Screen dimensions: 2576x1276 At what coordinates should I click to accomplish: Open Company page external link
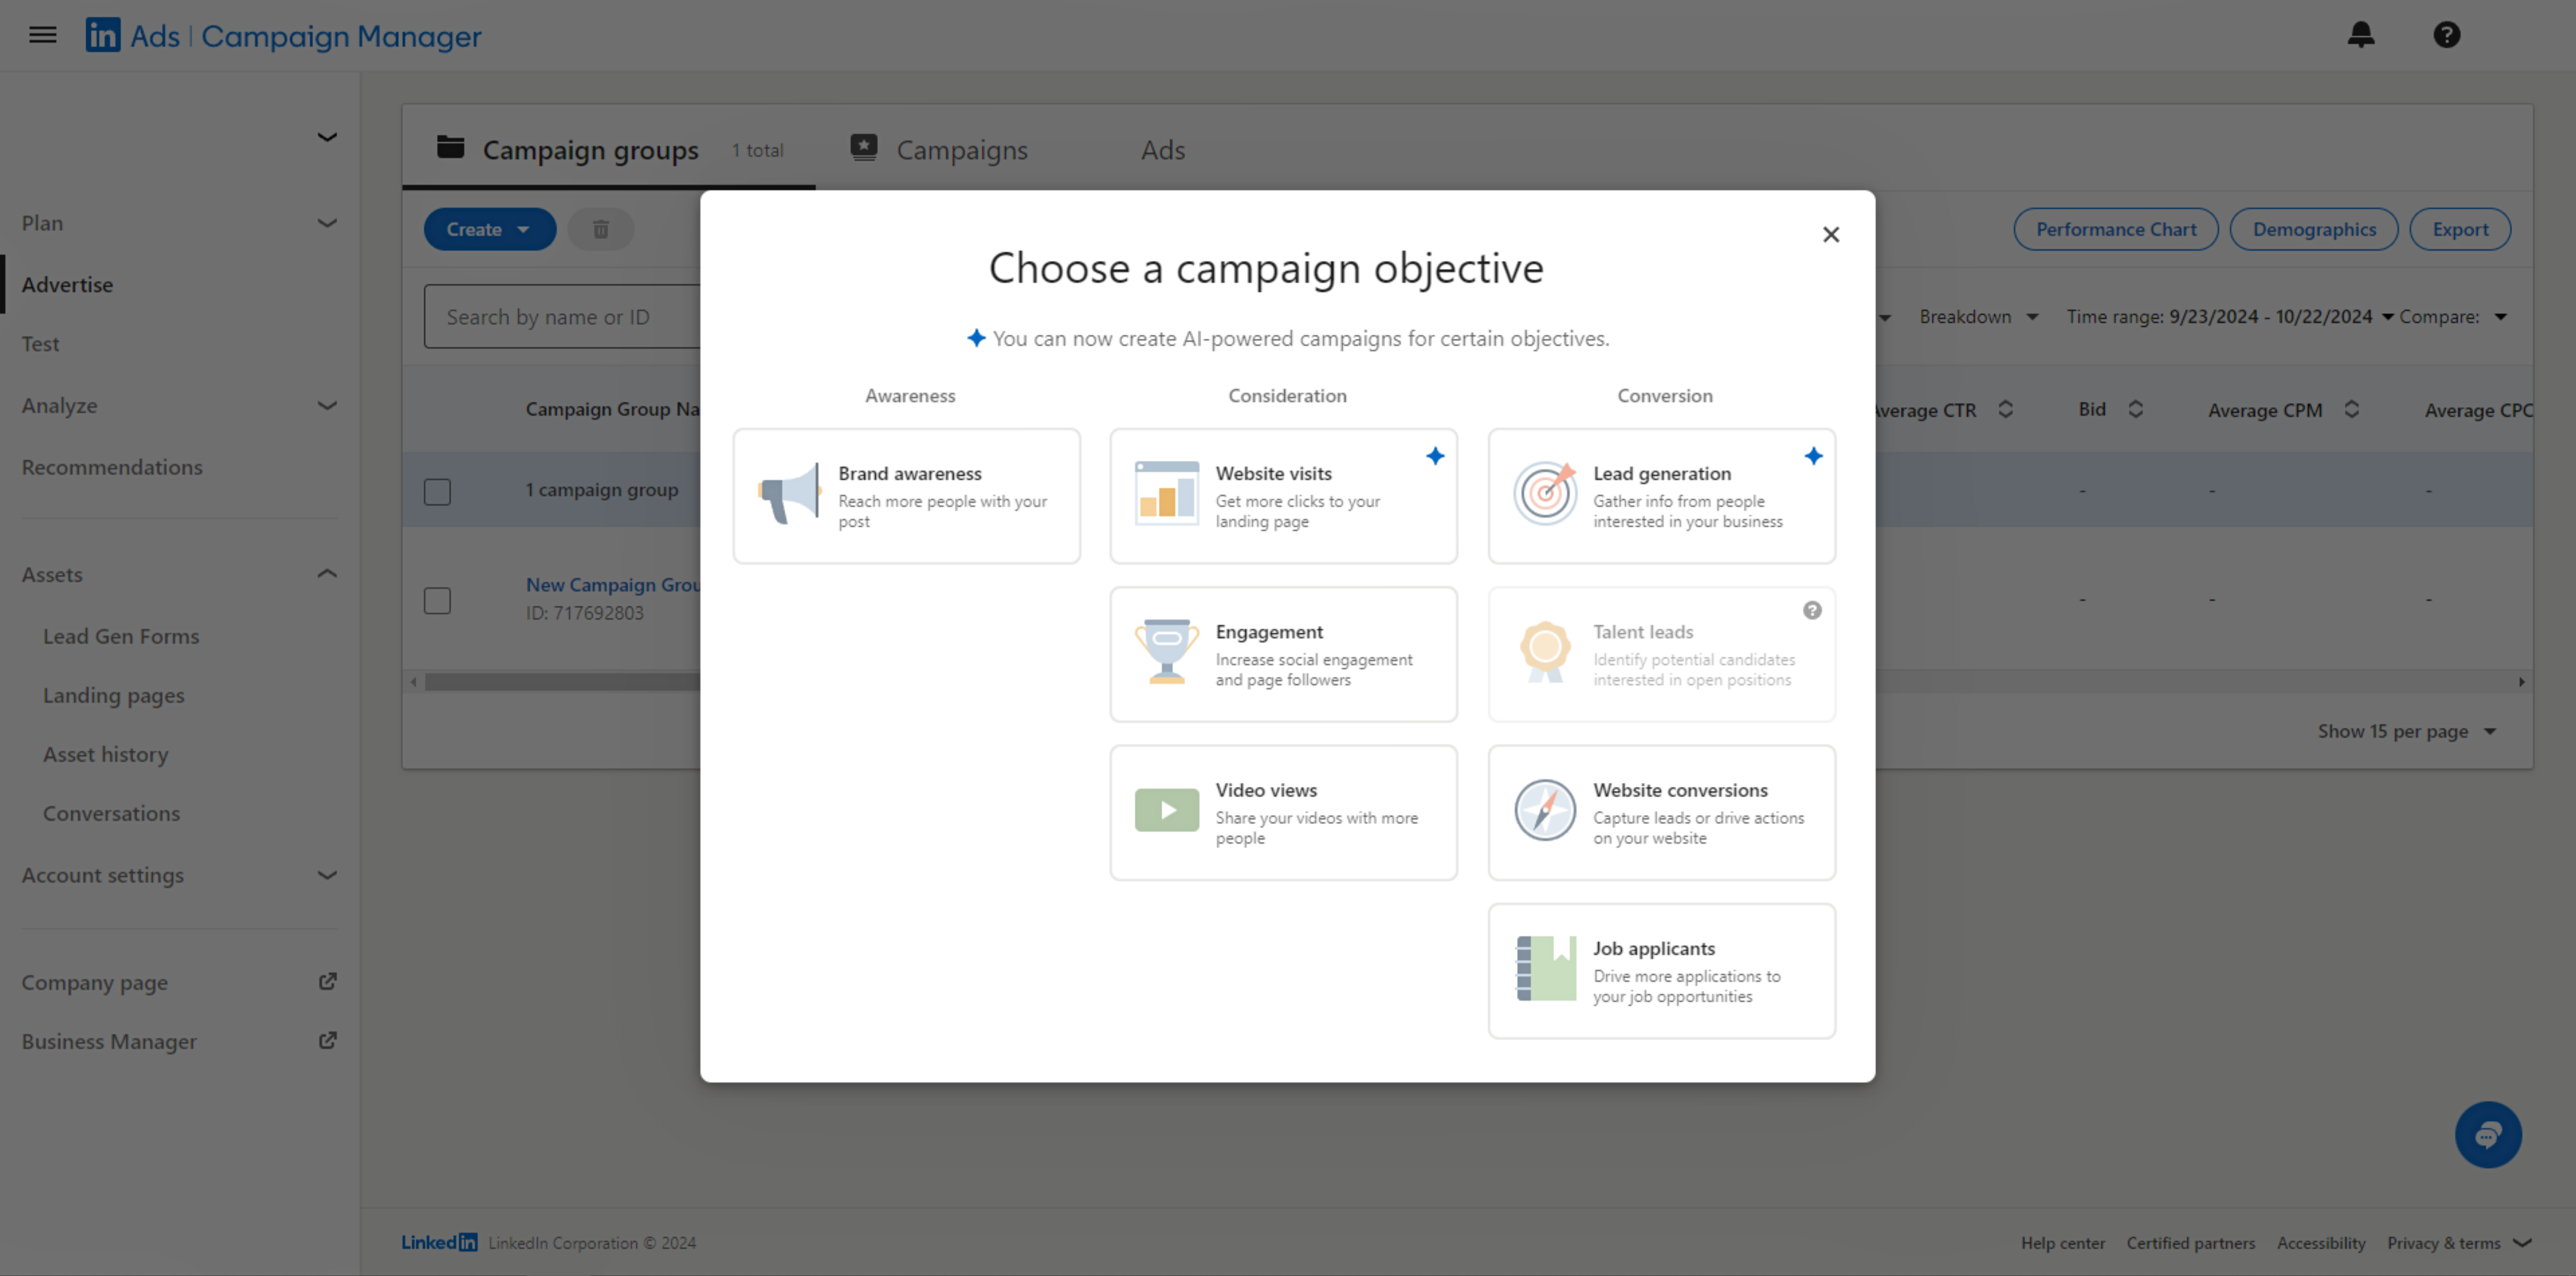tap(180, 982)
